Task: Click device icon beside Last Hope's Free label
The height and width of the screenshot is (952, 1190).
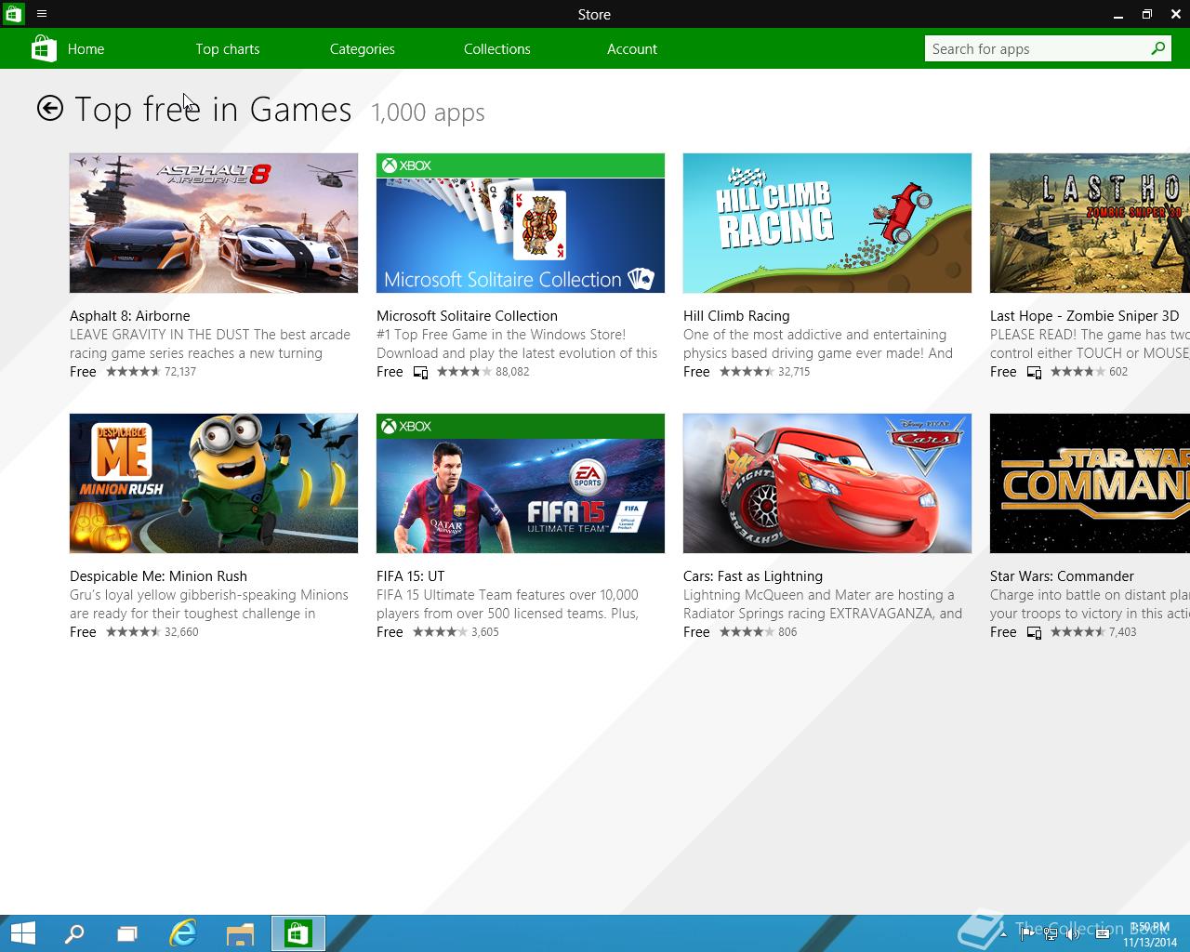Action: coord(1034,372)
